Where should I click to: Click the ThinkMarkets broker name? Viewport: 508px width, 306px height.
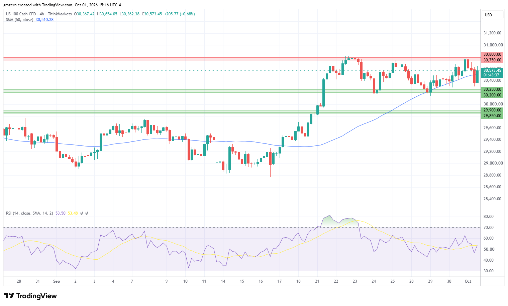(x=60, y=14)
